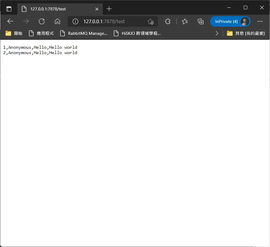
Task: Open the Extensions puzzle icon
Action: (x=168, y=21)
